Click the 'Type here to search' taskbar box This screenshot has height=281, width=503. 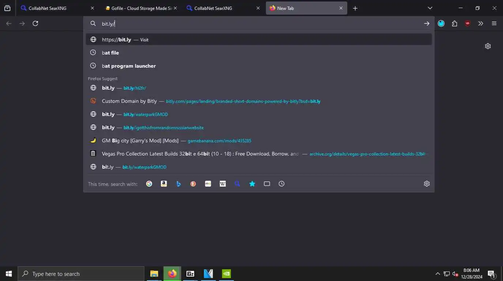click(81, 274)
